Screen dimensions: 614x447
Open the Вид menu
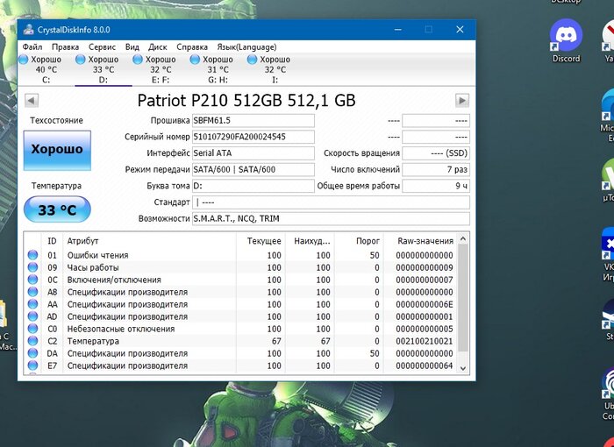(132, 47)
